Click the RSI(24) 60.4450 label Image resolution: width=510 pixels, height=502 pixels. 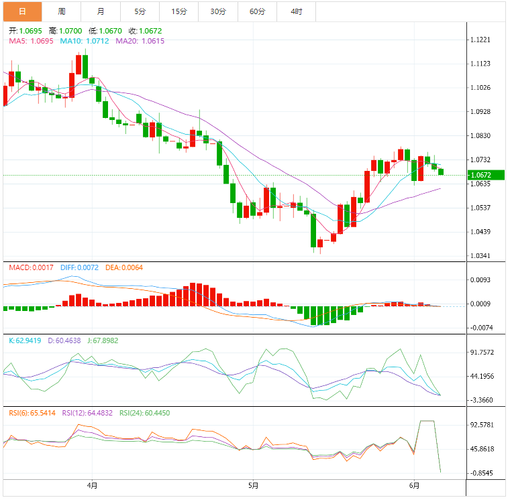[x=145, y=413]
